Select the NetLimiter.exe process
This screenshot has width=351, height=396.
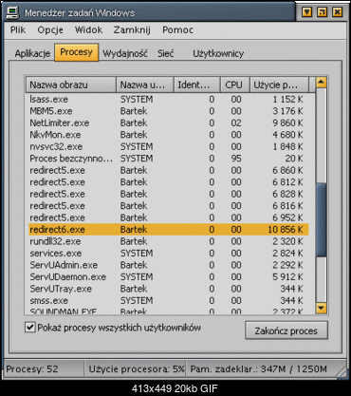point(168,123)
